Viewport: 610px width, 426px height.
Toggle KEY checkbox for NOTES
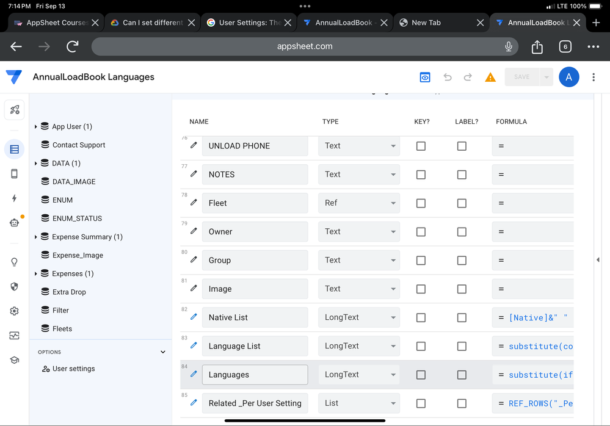pos(421,175)
